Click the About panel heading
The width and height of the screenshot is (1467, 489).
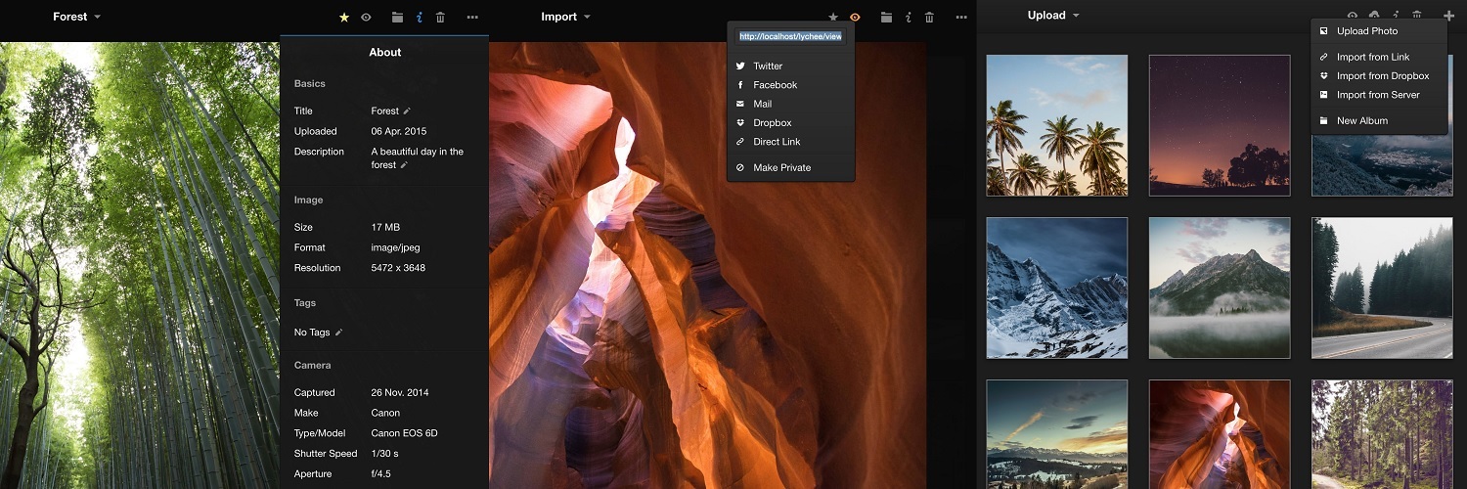pos(385,53)
